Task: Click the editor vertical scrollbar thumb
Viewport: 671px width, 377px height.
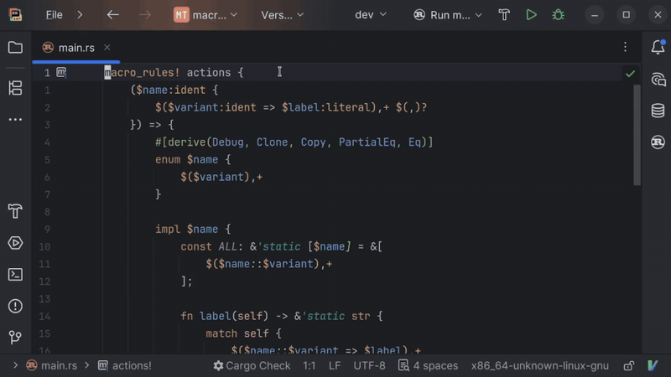Action: [637, 135]
